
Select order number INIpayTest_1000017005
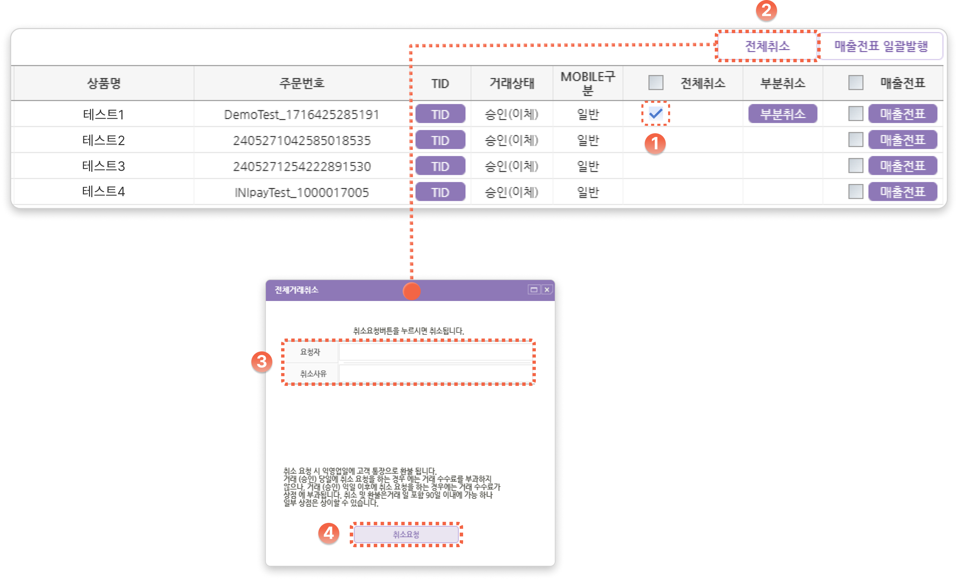click(x=302, y=192)
